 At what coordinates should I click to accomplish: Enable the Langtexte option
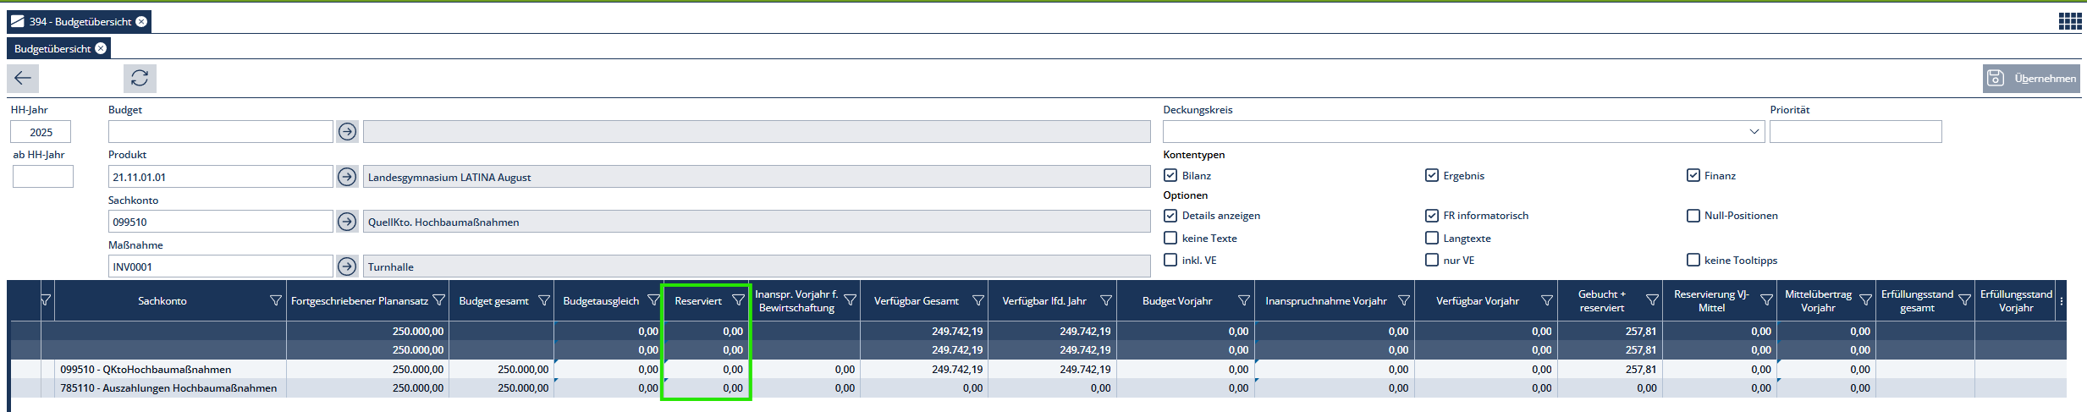click(1432, 239)
